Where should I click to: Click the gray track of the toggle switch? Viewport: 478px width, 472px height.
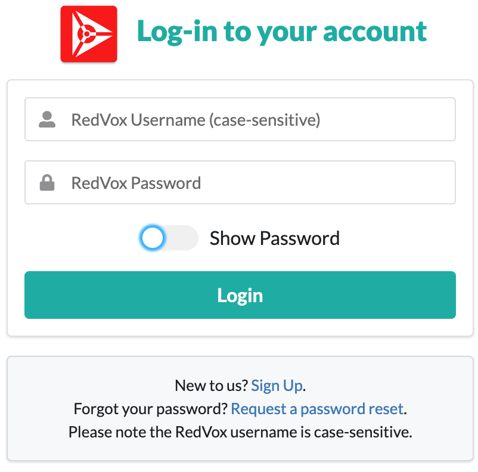pyautogui.click(x=184, y=238)
